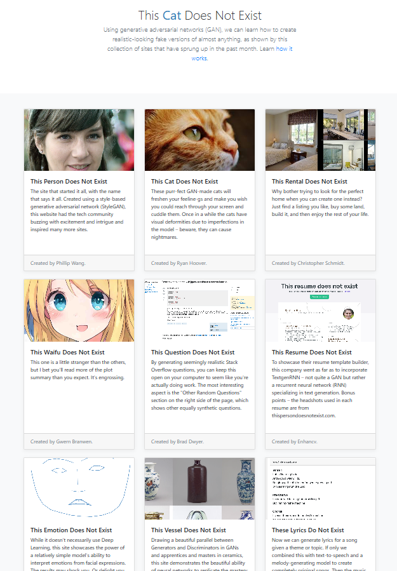The image size is (397, 571).
Task: Click the blonde anime girl image
Action: tap(79, 311)
